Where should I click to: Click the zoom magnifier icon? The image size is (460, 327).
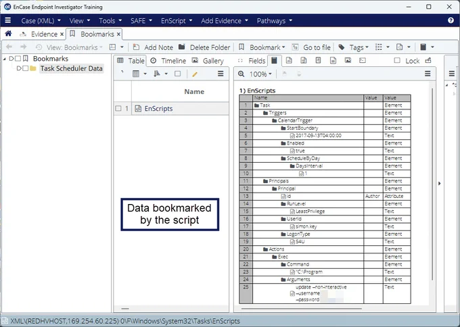coord(241,74)
